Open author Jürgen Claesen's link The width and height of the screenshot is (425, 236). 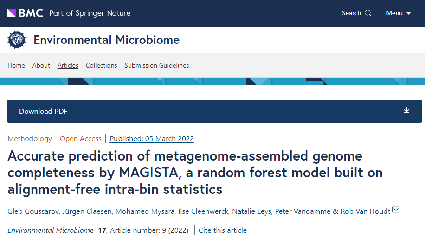point(87,211)
